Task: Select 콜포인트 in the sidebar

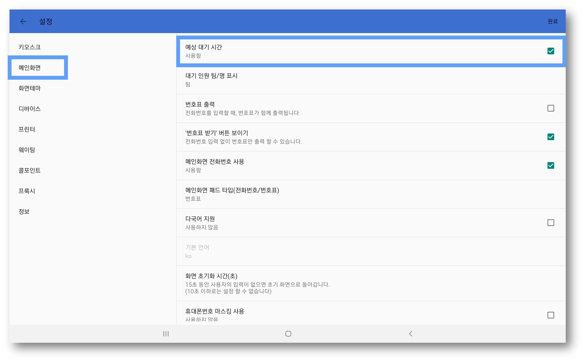Action: (30, 170)
